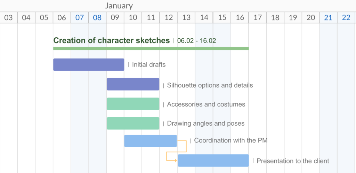Image resolution: width=356 pixels, height=173 pixels.
Task: Click the January month header
Action: pyautogui.click(x=119, y=6)
